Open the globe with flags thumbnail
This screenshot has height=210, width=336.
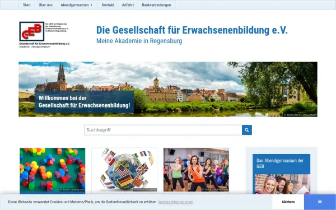pos(124,170)
